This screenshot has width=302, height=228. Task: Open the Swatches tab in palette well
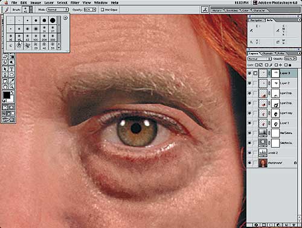tap(232, 10)
